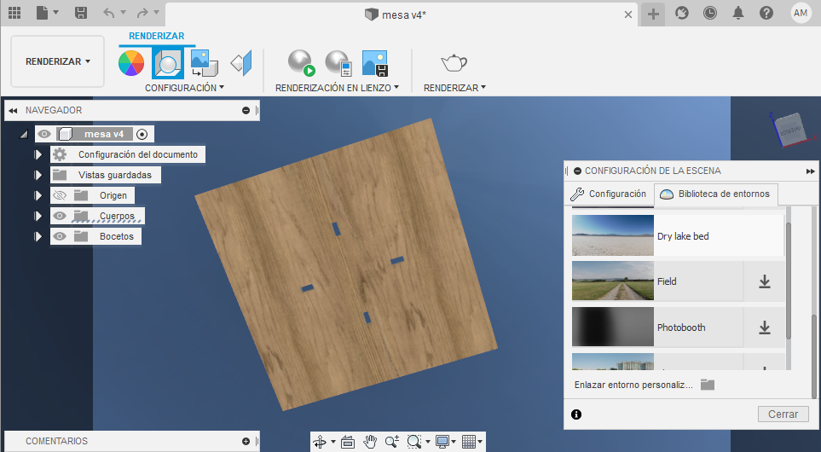Screen dimensions: 821x452
Task: Close the mesa v4 document tab
Action: pyautogui.click(x=628, y=14)
